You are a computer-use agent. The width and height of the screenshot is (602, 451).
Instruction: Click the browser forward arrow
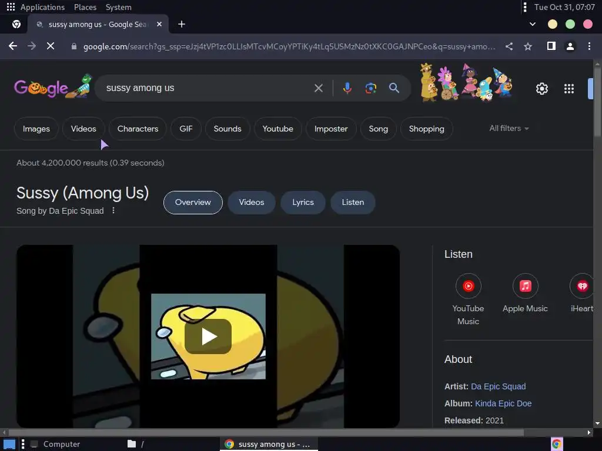click(32, 46)
